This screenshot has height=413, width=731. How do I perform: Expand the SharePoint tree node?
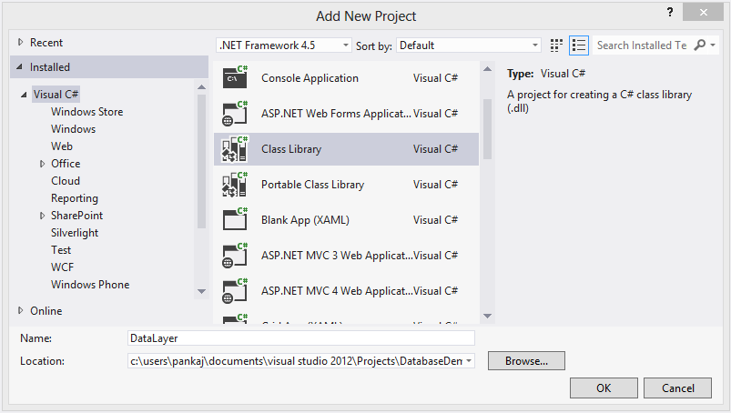[x=42, y=216]
